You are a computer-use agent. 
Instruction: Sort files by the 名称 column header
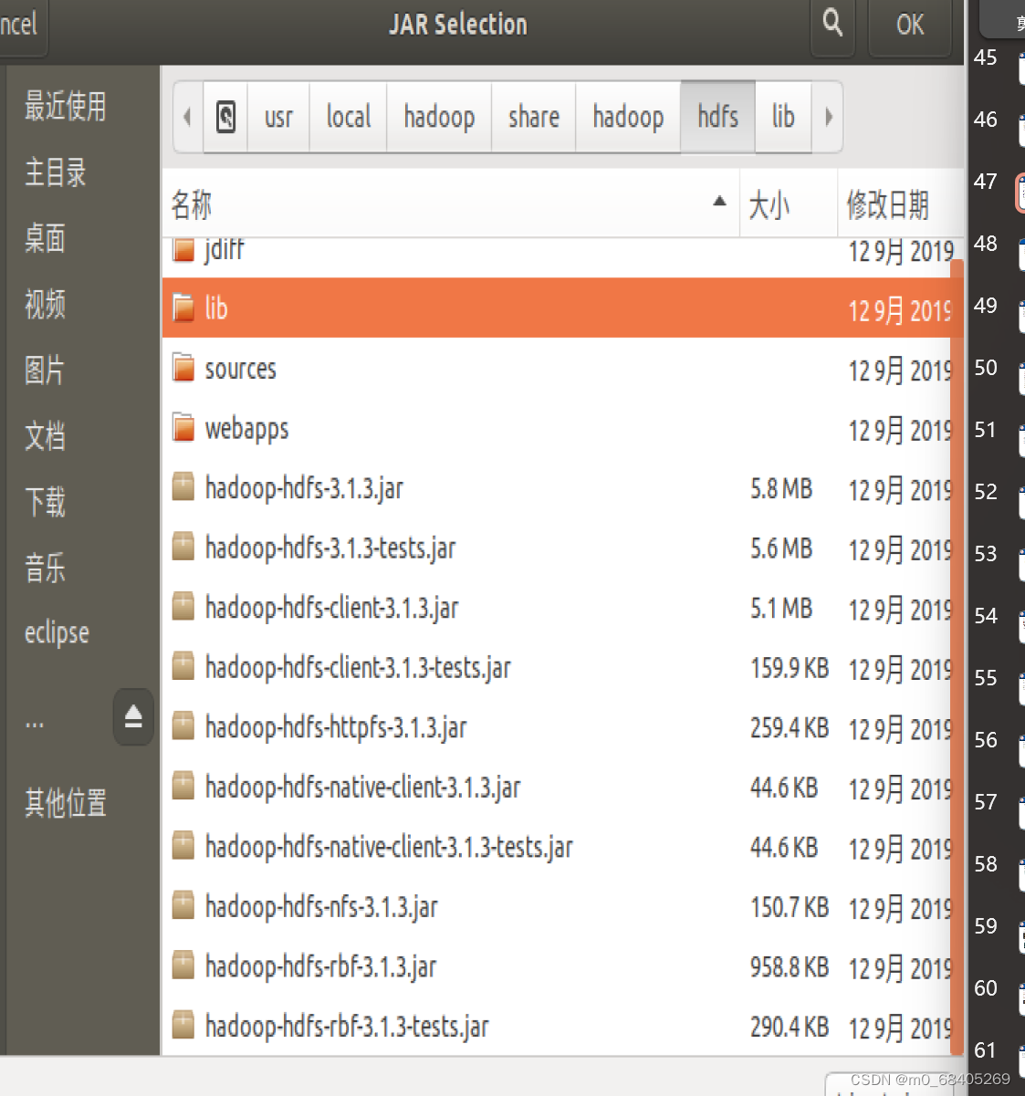(451, 204)
